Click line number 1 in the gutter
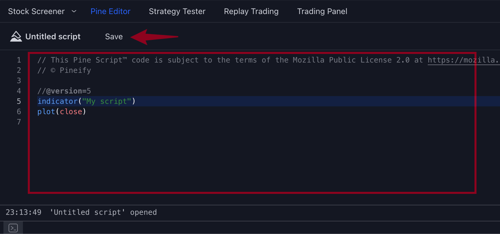 pyautogui.click(x=19, y=60)
